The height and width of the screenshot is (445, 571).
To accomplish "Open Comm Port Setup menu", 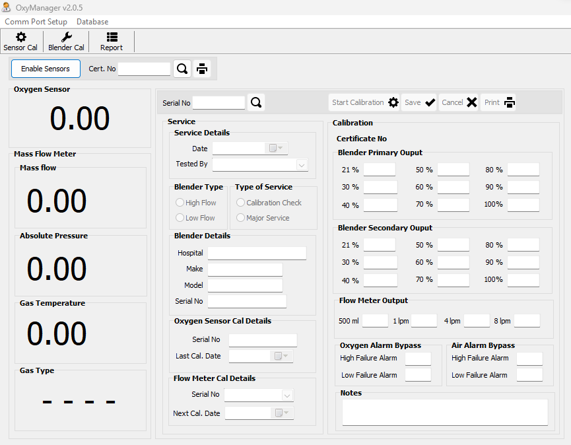I will (x=36, y=22).
